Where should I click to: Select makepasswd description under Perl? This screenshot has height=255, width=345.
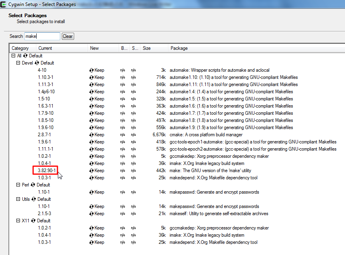tap(214, 192)
